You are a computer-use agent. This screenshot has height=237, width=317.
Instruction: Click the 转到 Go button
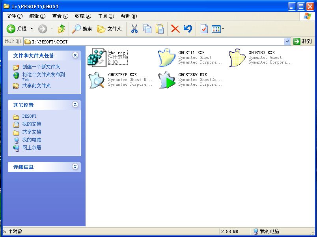click(302, 41)
